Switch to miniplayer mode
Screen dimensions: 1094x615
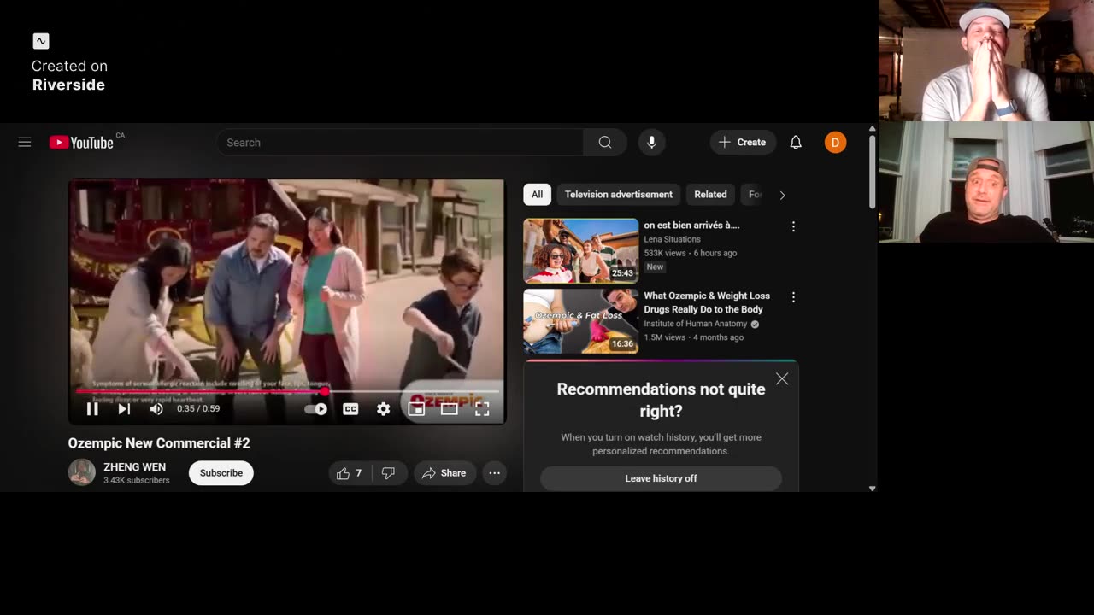point(416,409)
